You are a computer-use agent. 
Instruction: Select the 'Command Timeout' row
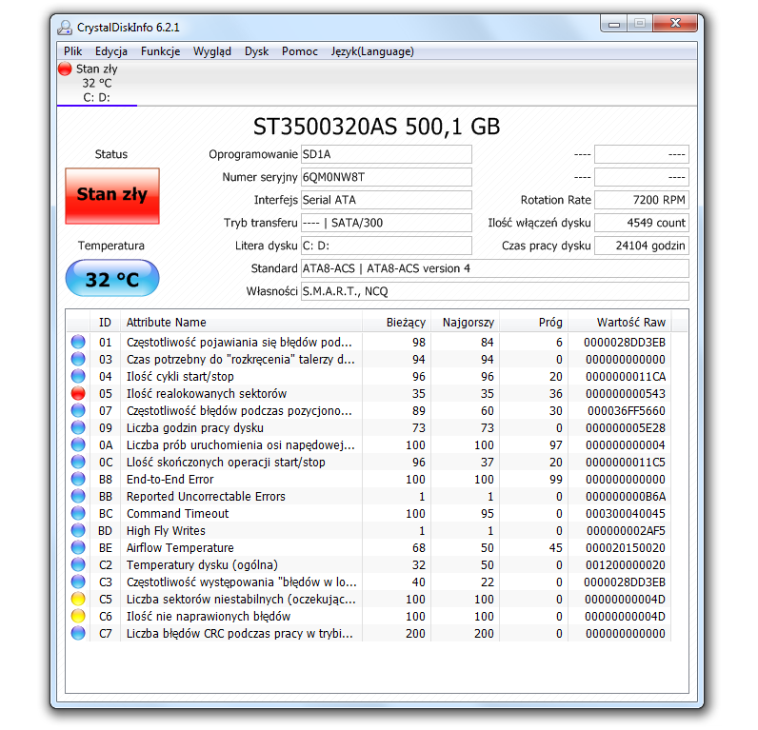tap(369, 514)
